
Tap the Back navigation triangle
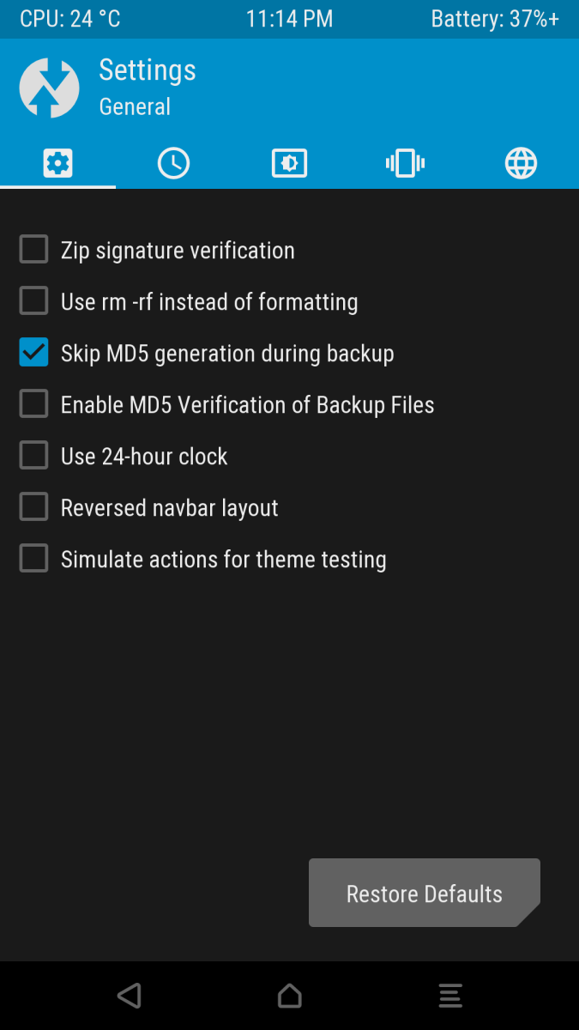[x=129, y=996]
